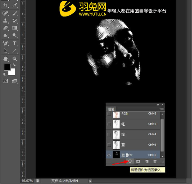The image size is (192, 184).
Task: Hide the 蓝 副本 channel eye
Action: click(109, 155)
